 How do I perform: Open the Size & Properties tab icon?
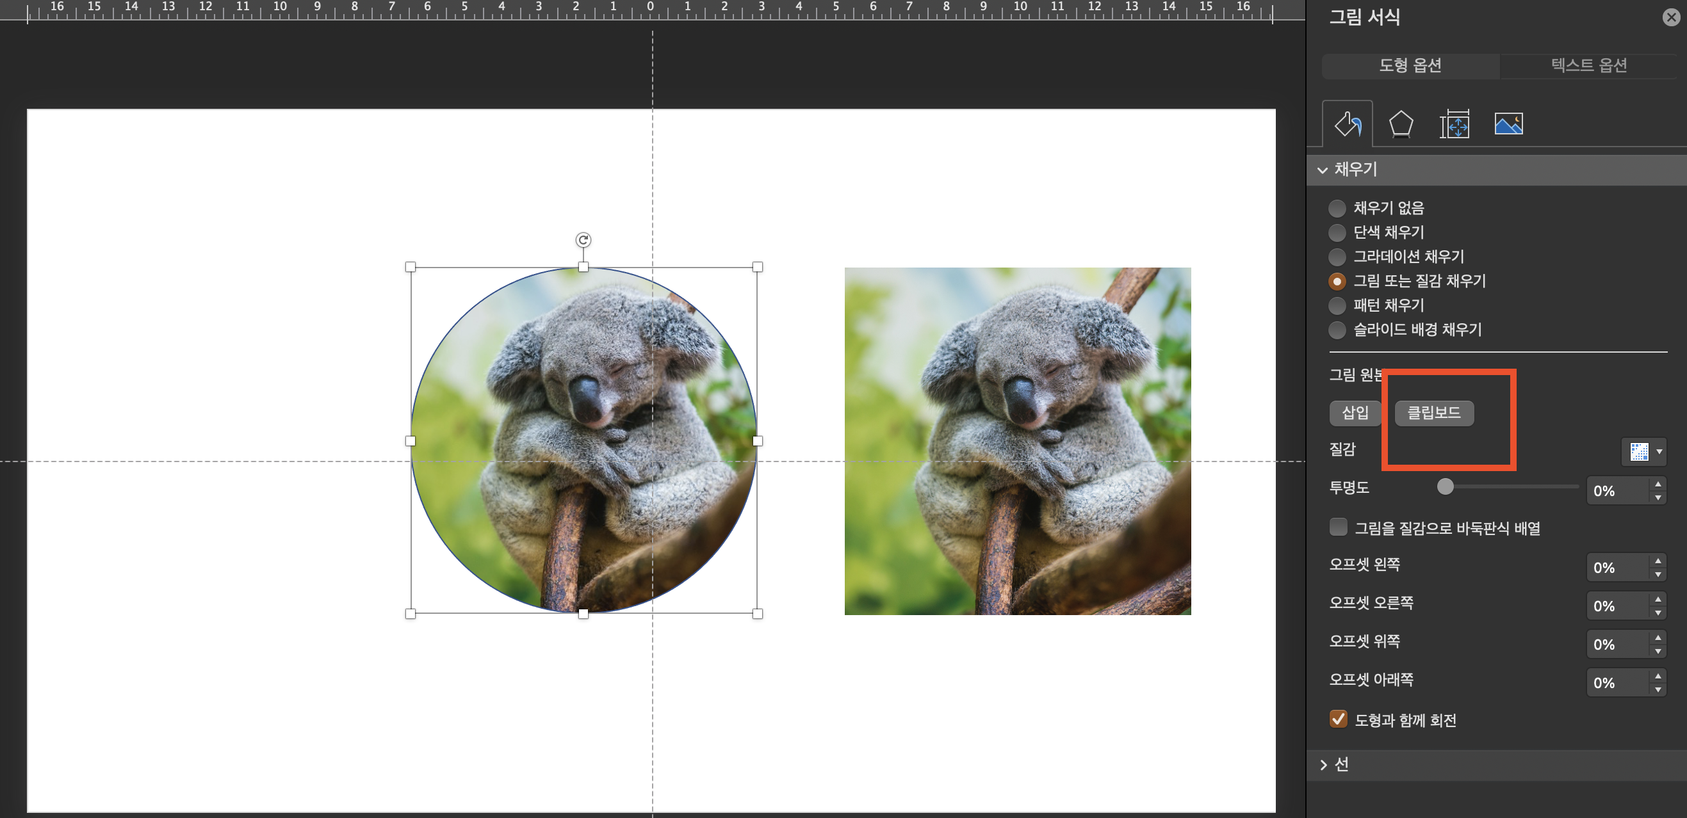1454,124
